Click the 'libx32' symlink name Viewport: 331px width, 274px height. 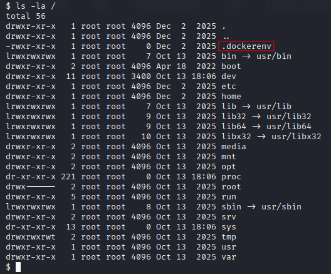(236, 137)
